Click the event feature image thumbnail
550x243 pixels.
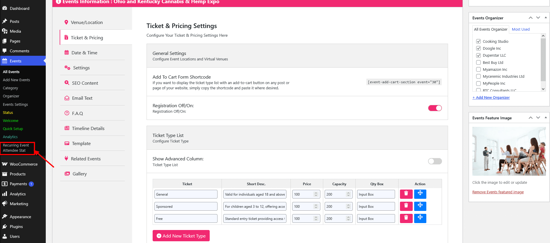509,151
